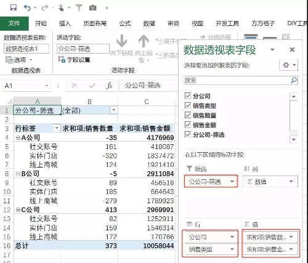Click the 搜索 field search box

tap(237, 80)
